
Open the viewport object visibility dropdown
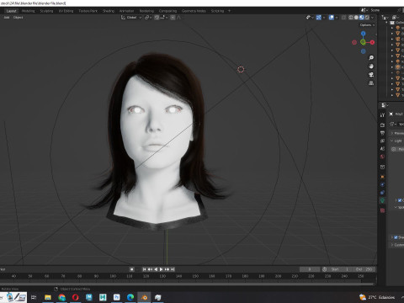point(309,18)
